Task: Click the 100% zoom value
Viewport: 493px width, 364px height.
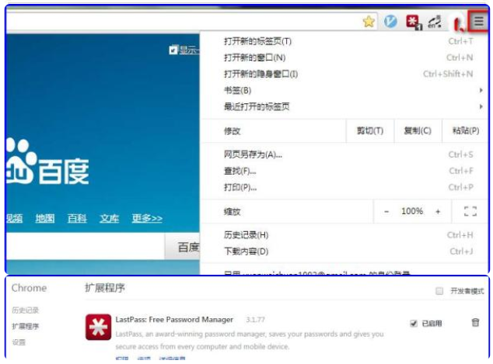Action: (412, 211)
